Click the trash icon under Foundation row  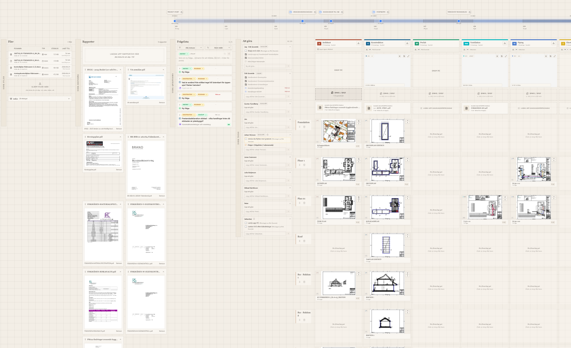304,127
